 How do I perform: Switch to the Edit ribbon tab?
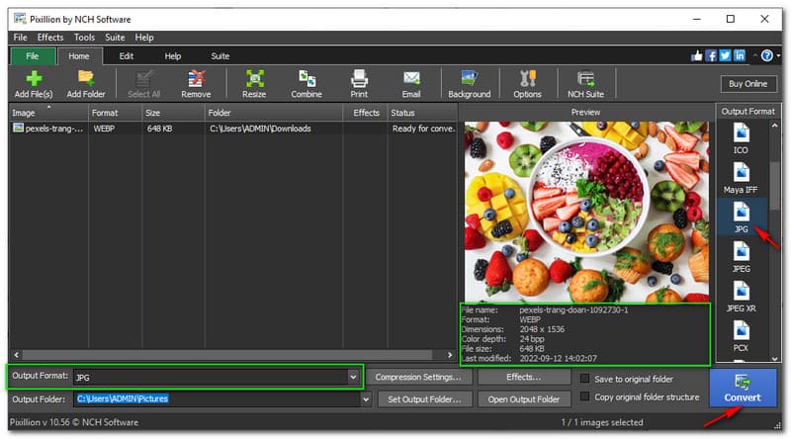(x=127, y=56)
